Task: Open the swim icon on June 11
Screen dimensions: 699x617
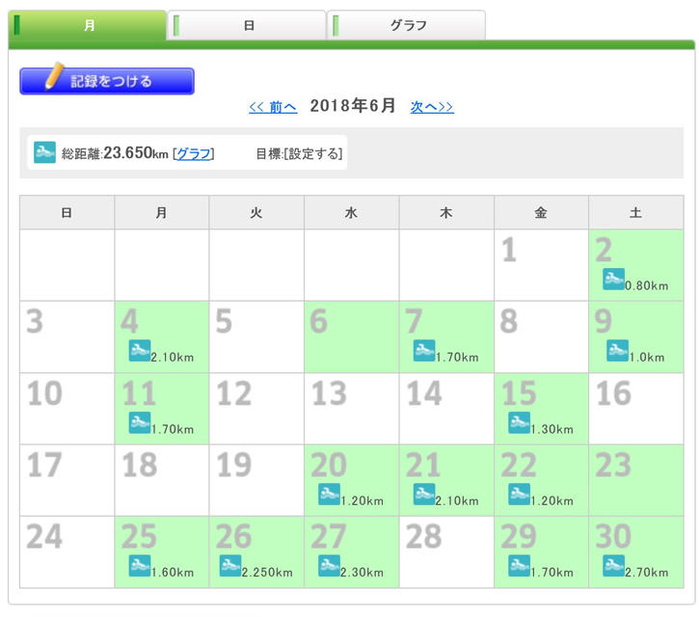Action: [140, 422]
